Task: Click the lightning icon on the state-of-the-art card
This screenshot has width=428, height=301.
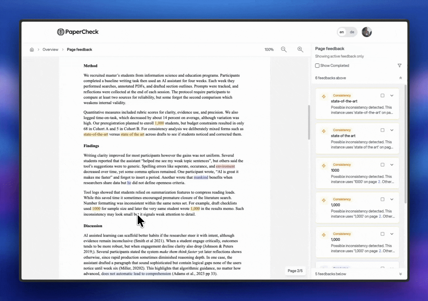Action: (324, 96)
